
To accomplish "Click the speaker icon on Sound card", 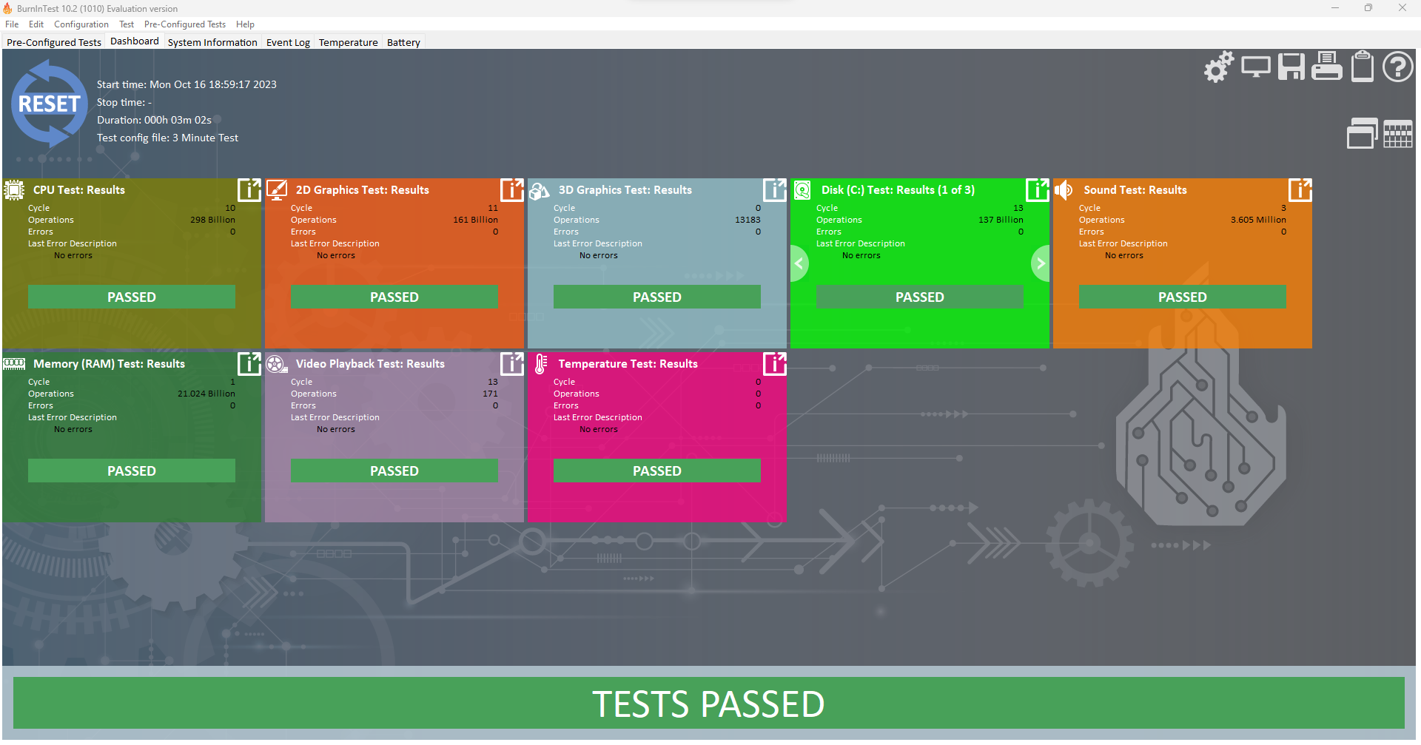I will tap(1064, 190).
